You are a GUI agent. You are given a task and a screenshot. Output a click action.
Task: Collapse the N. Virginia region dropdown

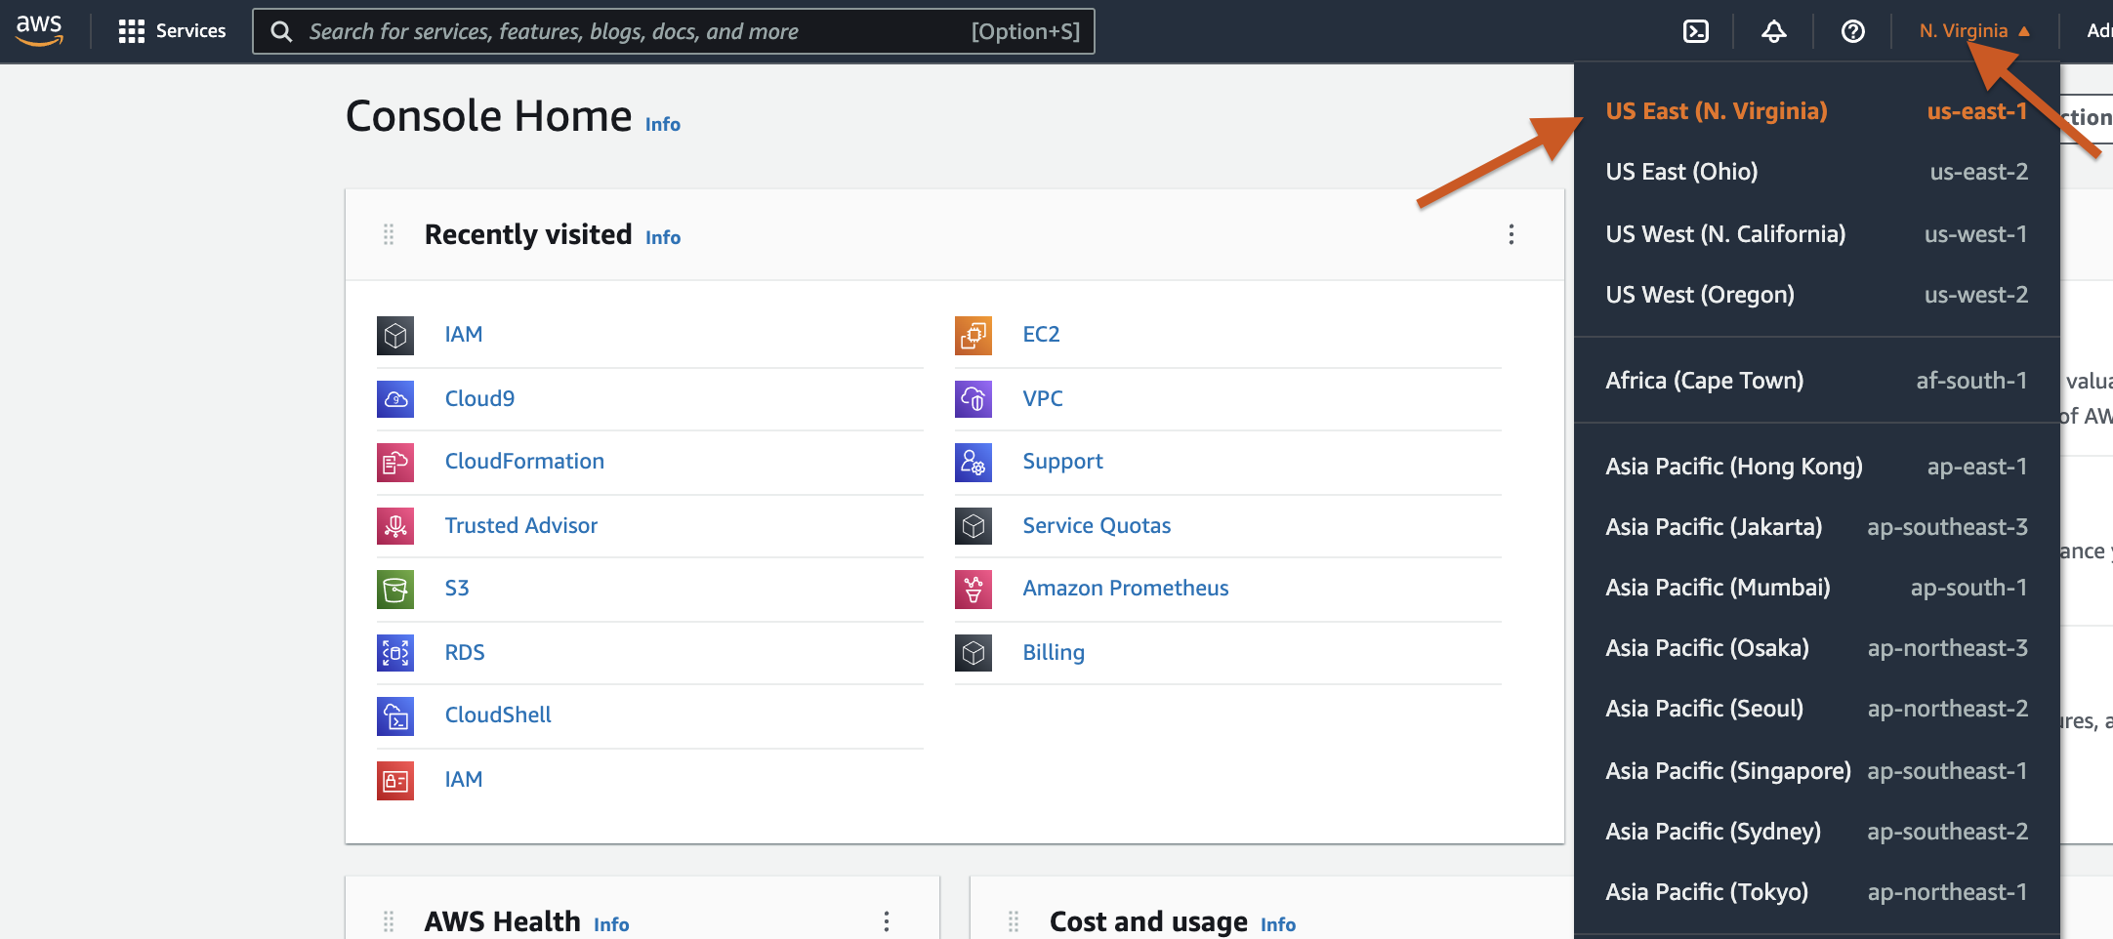coord(1973,31)
